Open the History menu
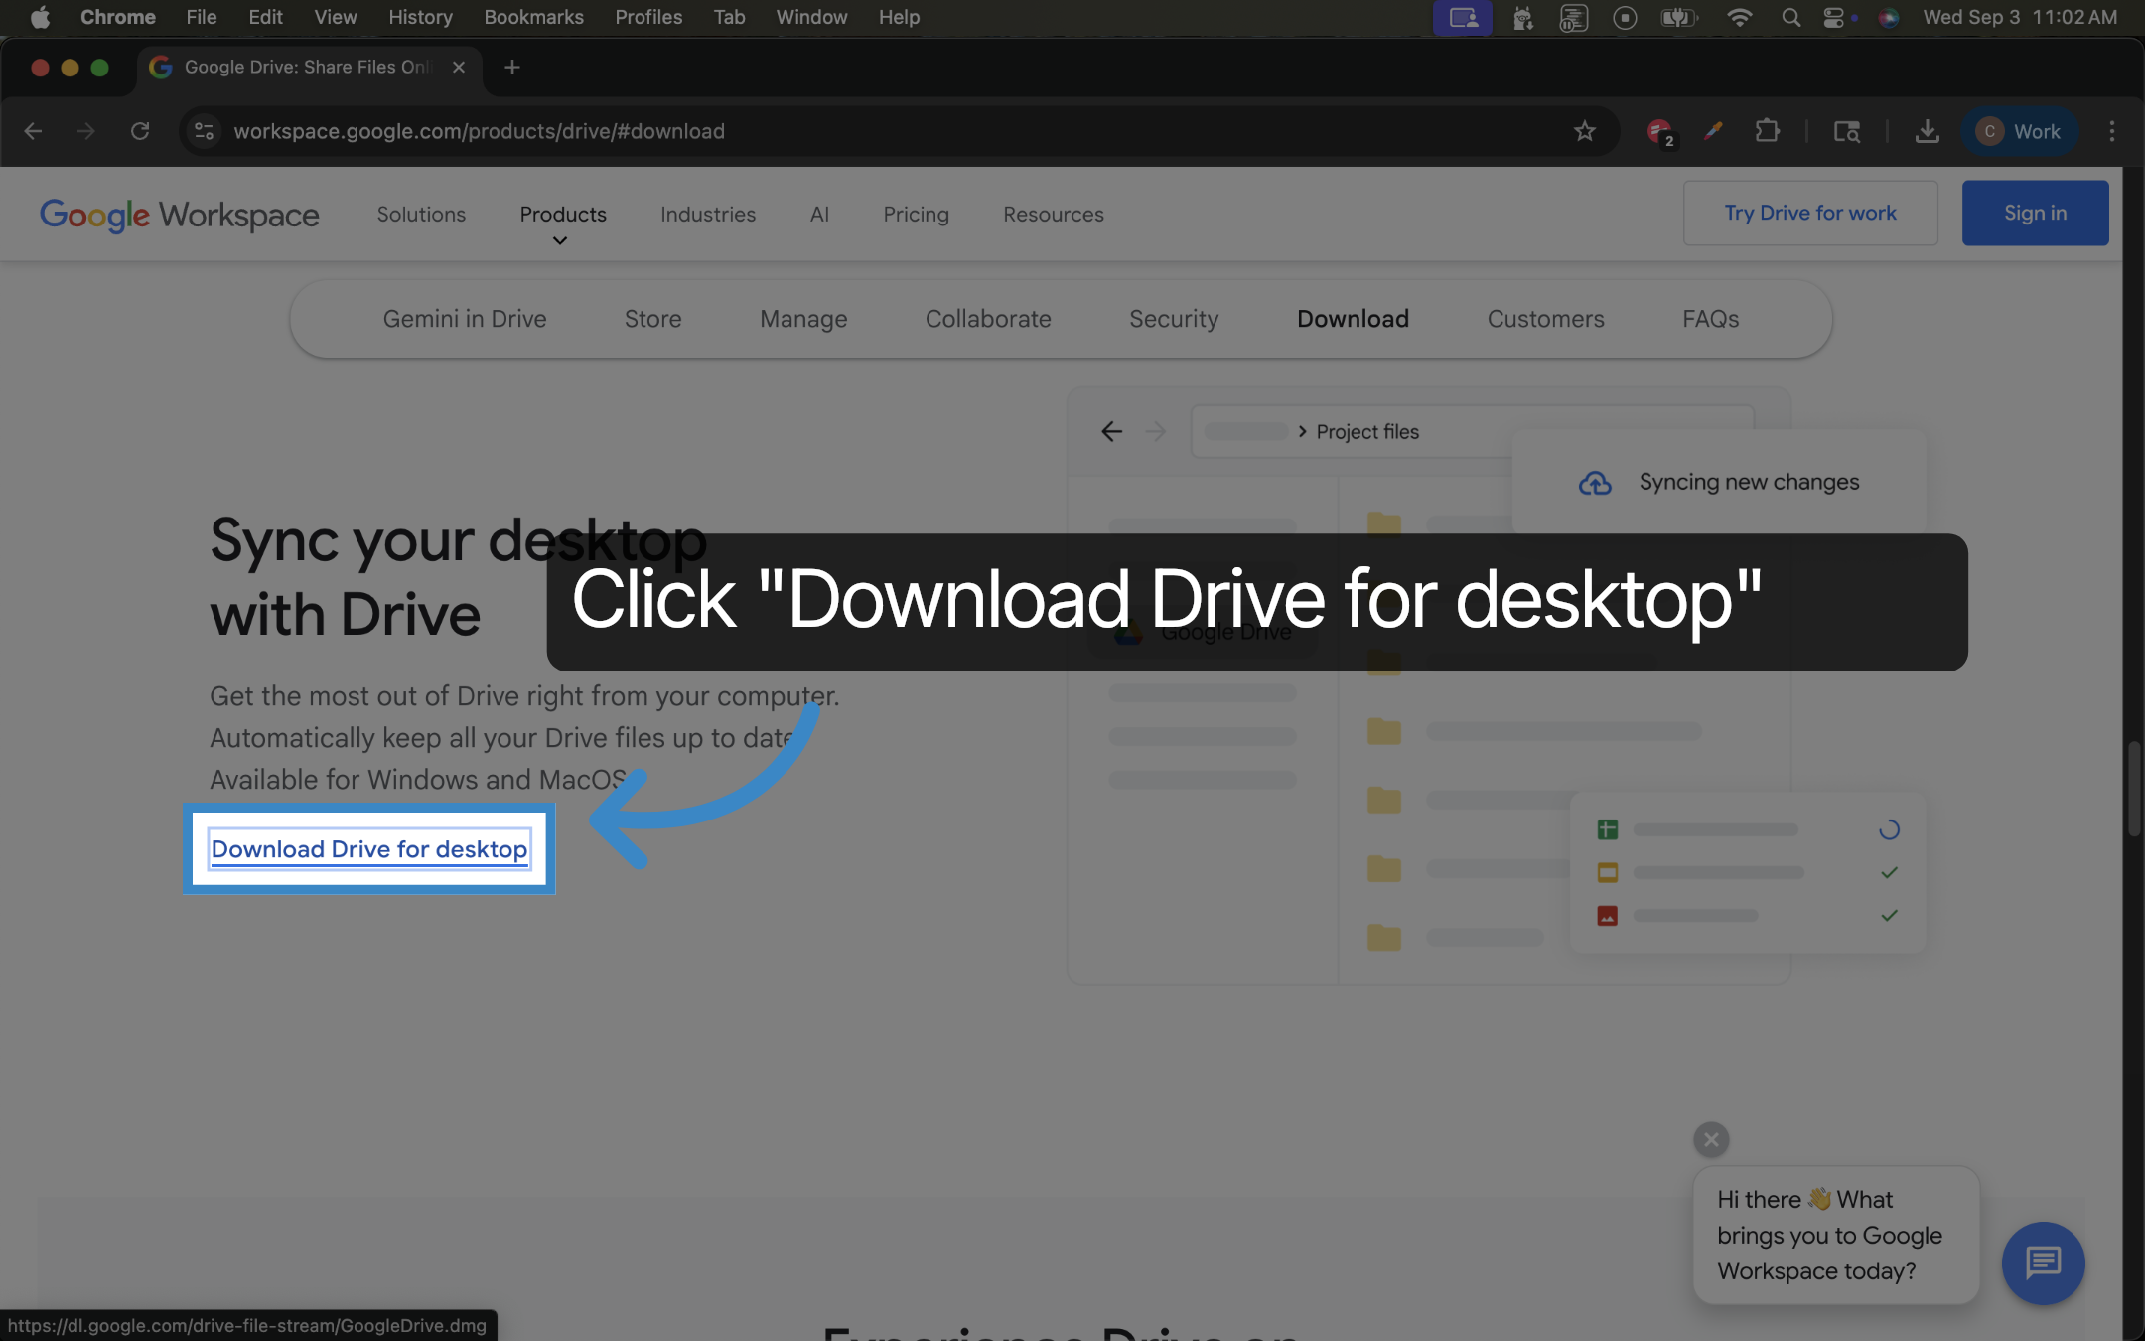The image size is (2145, 1341). coord(420,17)
